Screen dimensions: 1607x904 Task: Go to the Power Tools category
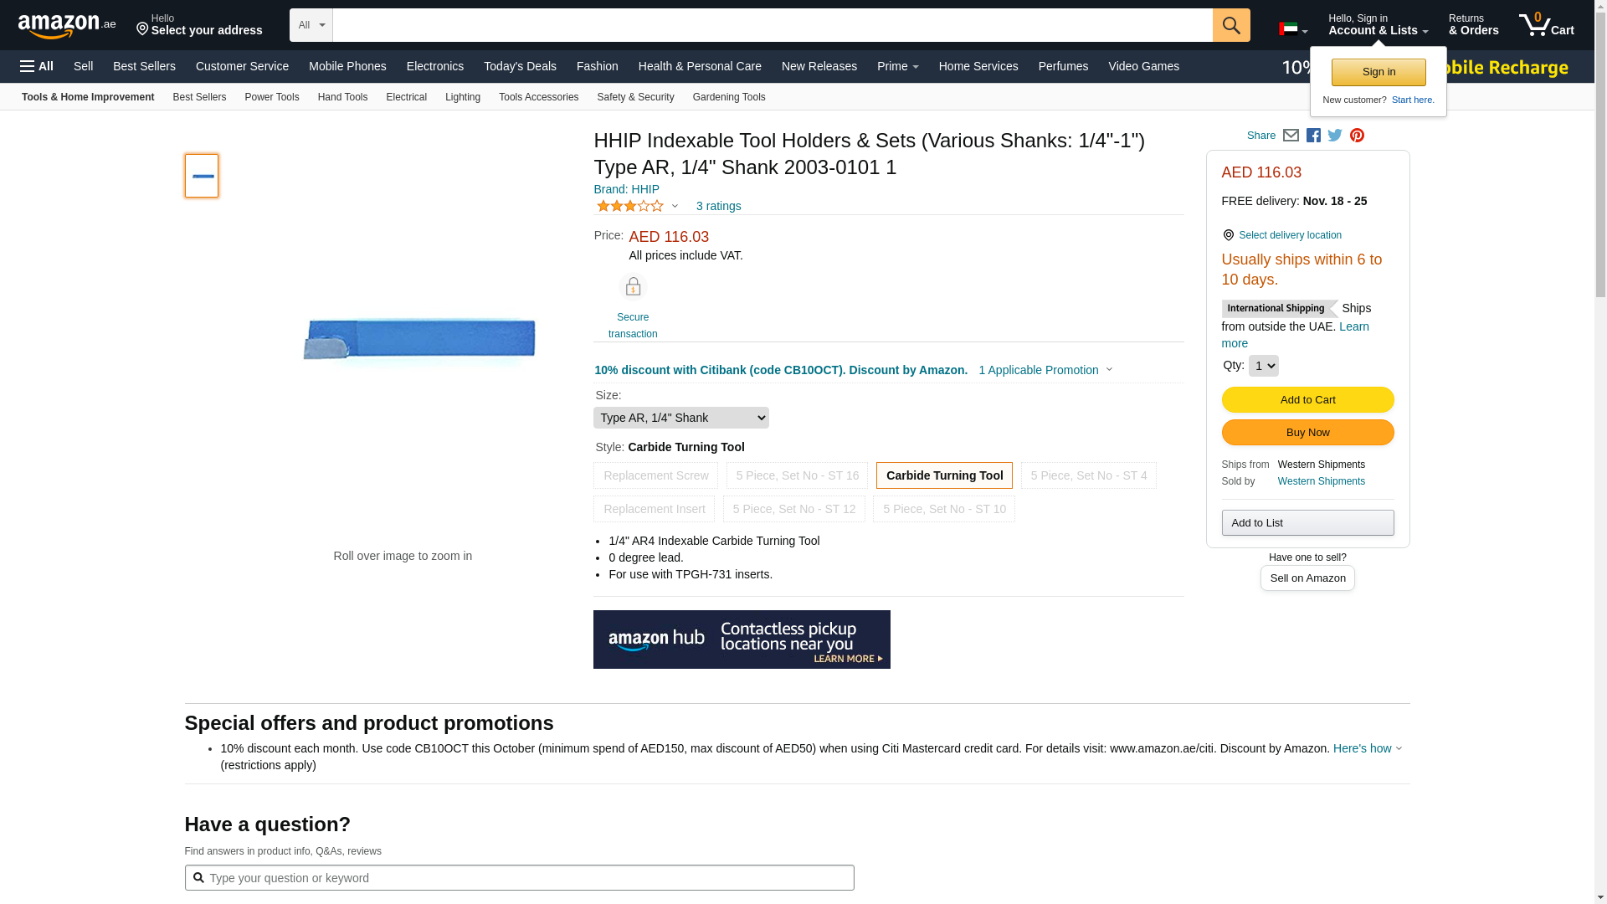tap(271, 97)
